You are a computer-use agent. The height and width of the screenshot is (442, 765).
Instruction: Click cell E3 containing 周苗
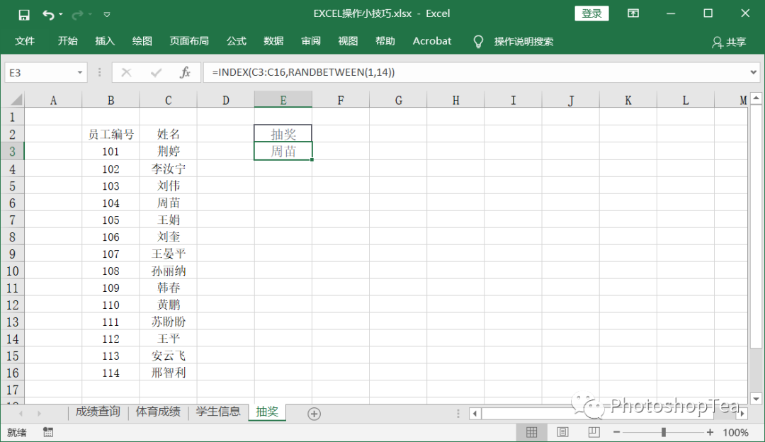(x=283, y=152)
